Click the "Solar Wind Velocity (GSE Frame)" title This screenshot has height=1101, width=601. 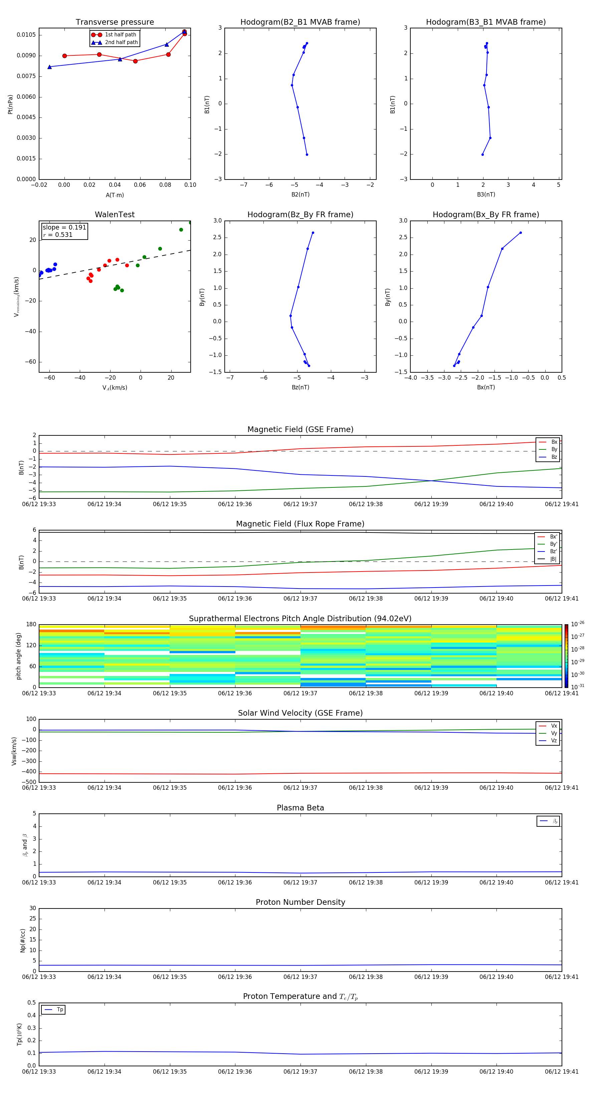pyautogui.click(x=300, y=713)
